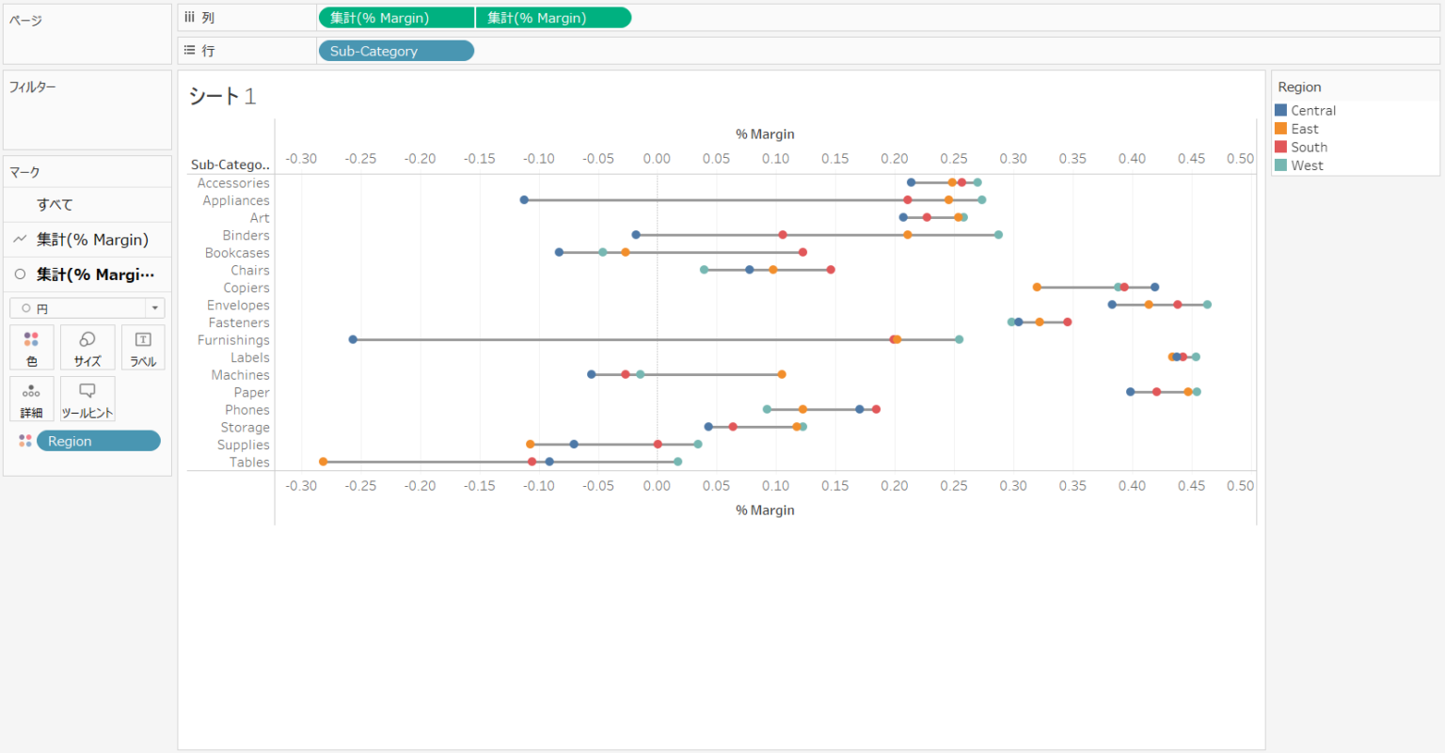Select the line mark icon beside first 集計(% Margin)
Viewport: 1445px width, 753px height.
pyautogui.click(x=18, y=239)
